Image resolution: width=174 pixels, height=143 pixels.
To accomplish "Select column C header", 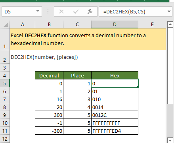I will tap(77, 24).
